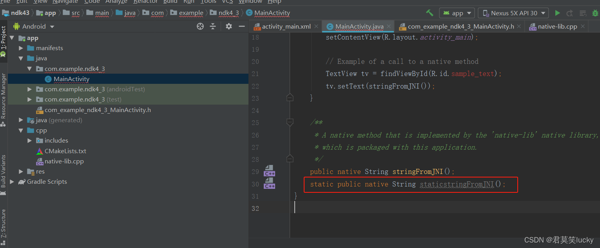This screenshot has height=248, width=600.
Task: Open the Nexus 5X API 30 device dropdown
Action: 513,13
